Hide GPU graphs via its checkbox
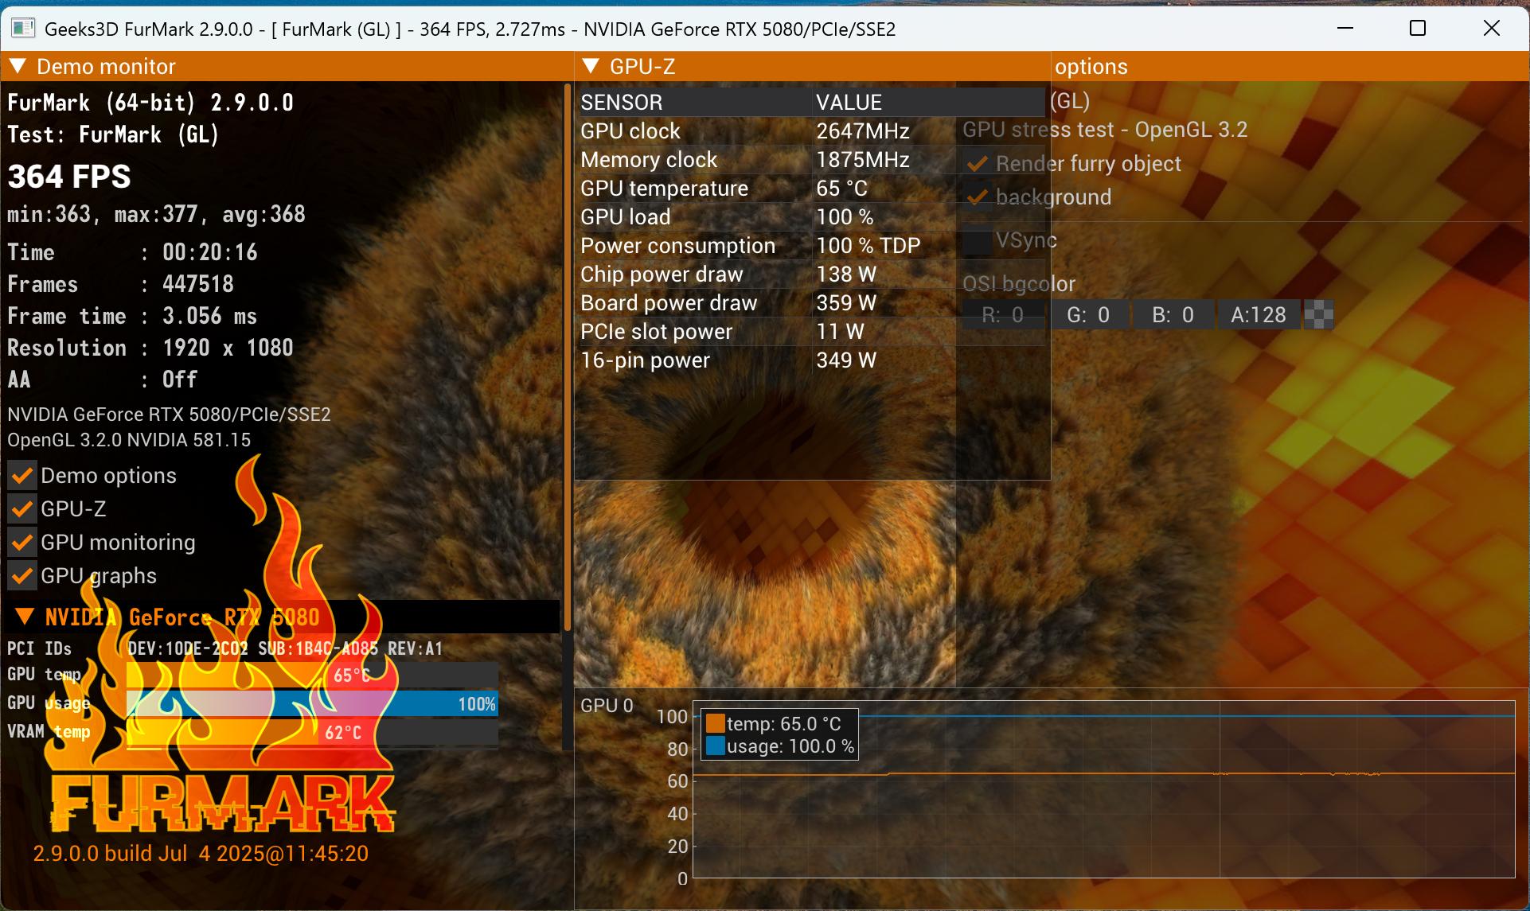1530x911 pixels. pos(22,576)
